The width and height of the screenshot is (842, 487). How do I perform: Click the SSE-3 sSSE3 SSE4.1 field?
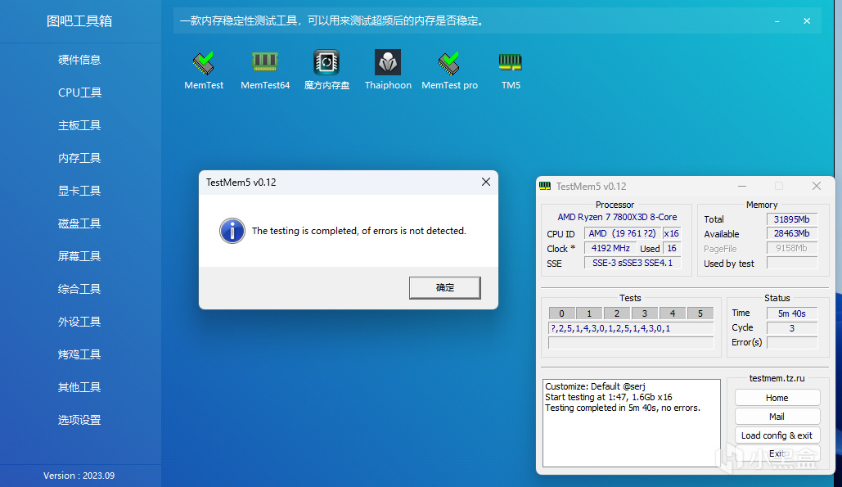(633, 263)
